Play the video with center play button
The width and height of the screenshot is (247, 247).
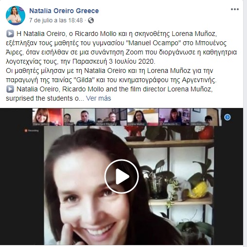122,176
